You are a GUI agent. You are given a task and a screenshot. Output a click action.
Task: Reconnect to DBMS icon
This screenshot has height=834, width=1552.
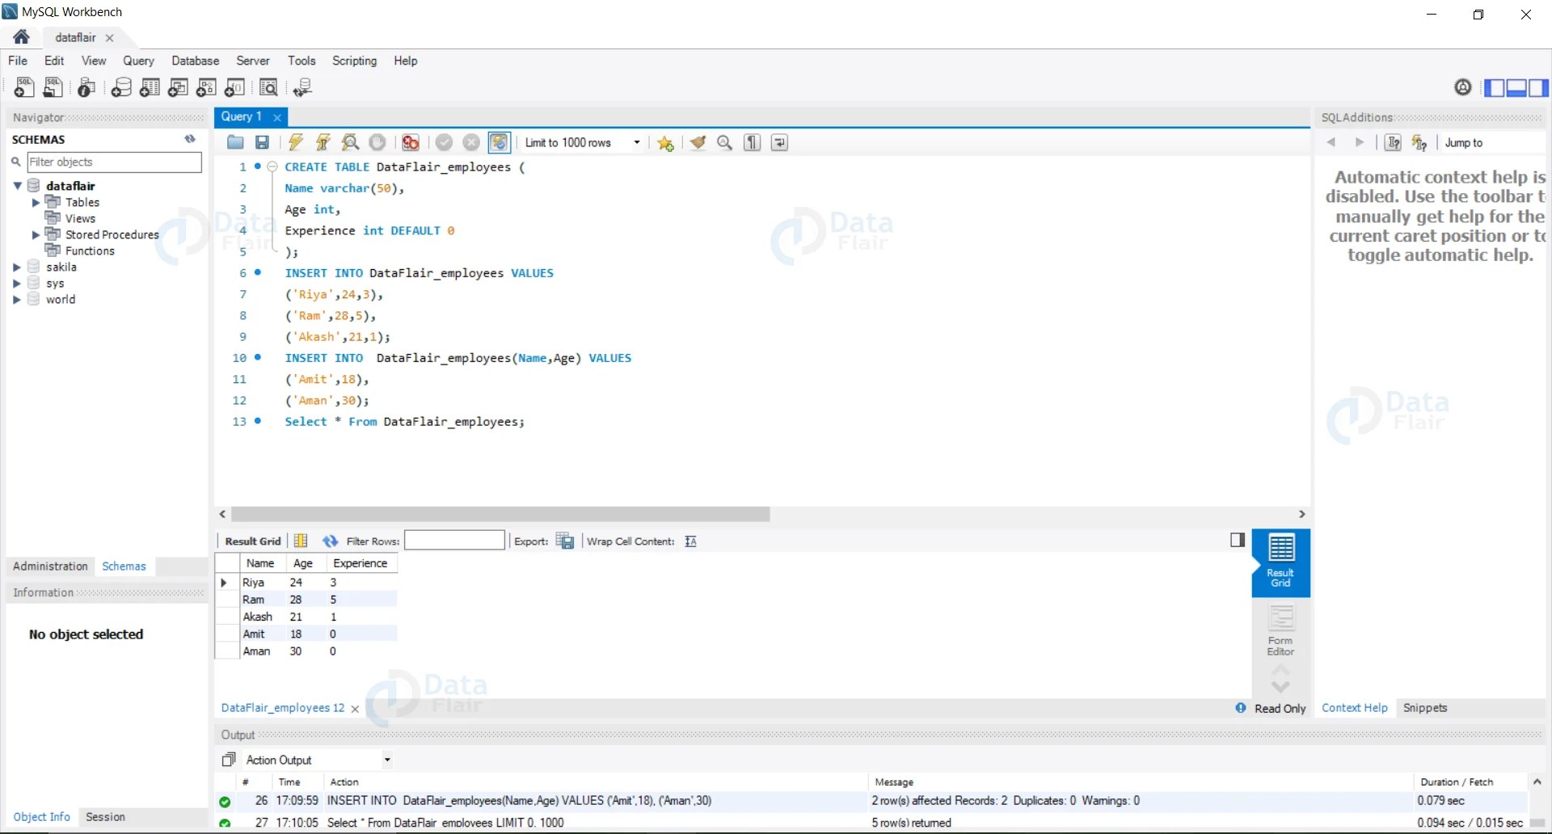tap(303, 87)
